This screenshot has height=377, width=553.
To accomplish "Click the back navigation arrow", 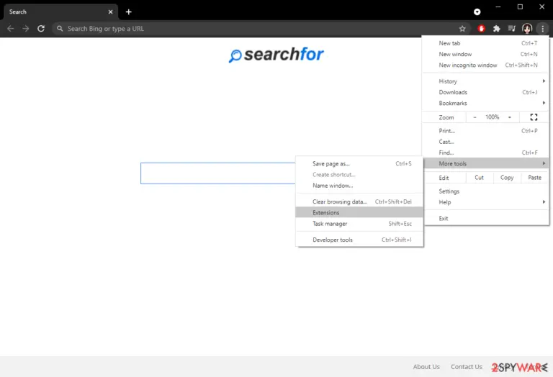I will pyautogui.click(x=11, y=29).
